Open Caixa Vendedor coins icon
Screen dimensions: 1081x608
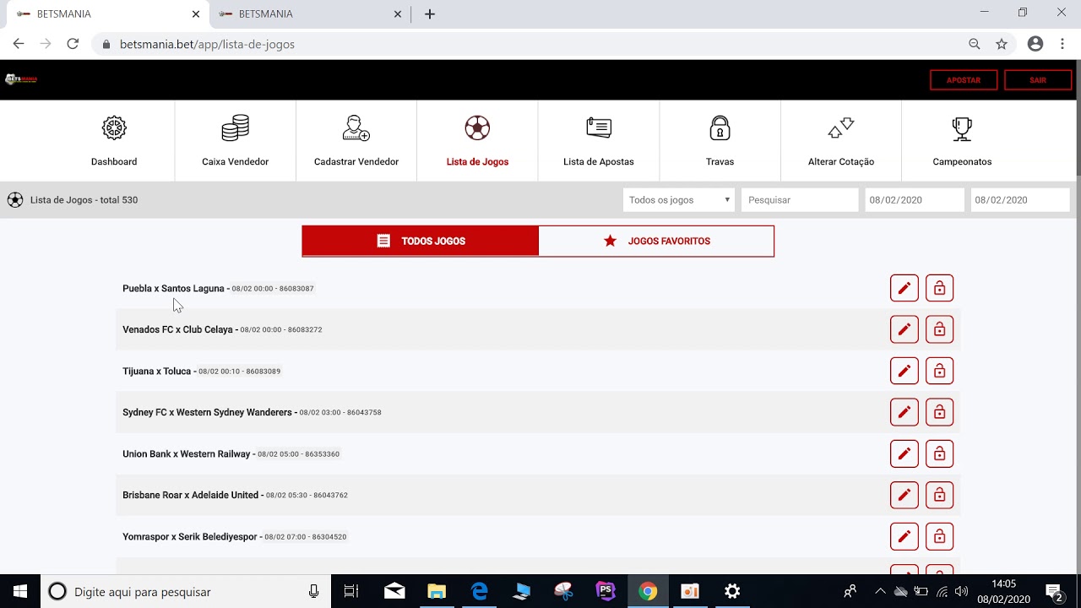235,128
